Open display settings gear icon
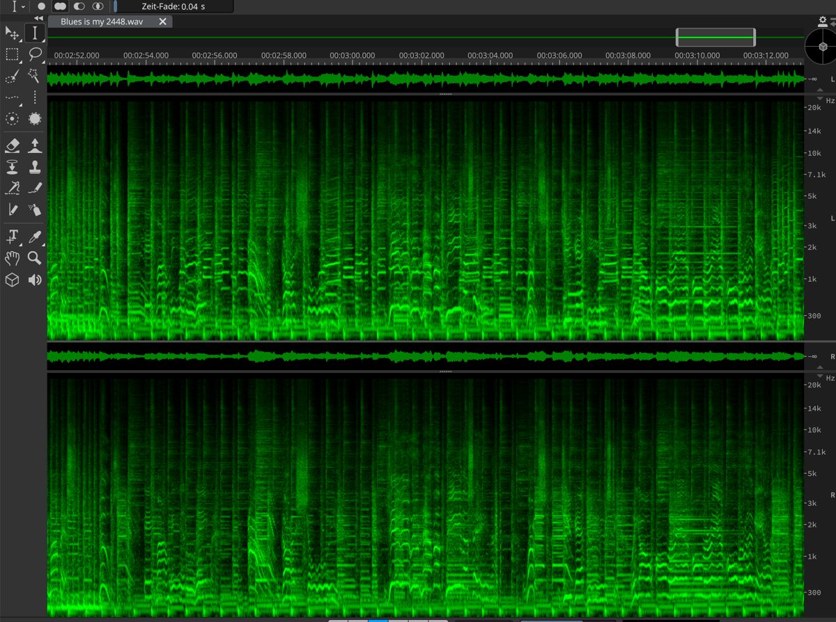 [822, 20]
